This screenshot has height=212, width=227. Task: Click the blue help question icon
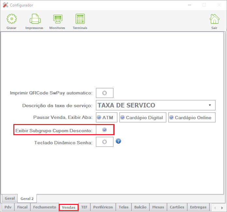pos(118,141)
